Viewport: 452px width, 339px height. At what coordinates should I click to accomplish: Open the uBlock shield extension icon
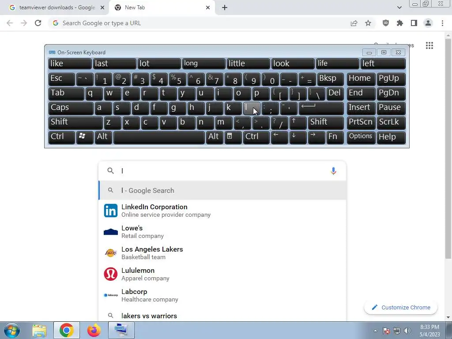(386, 23)
